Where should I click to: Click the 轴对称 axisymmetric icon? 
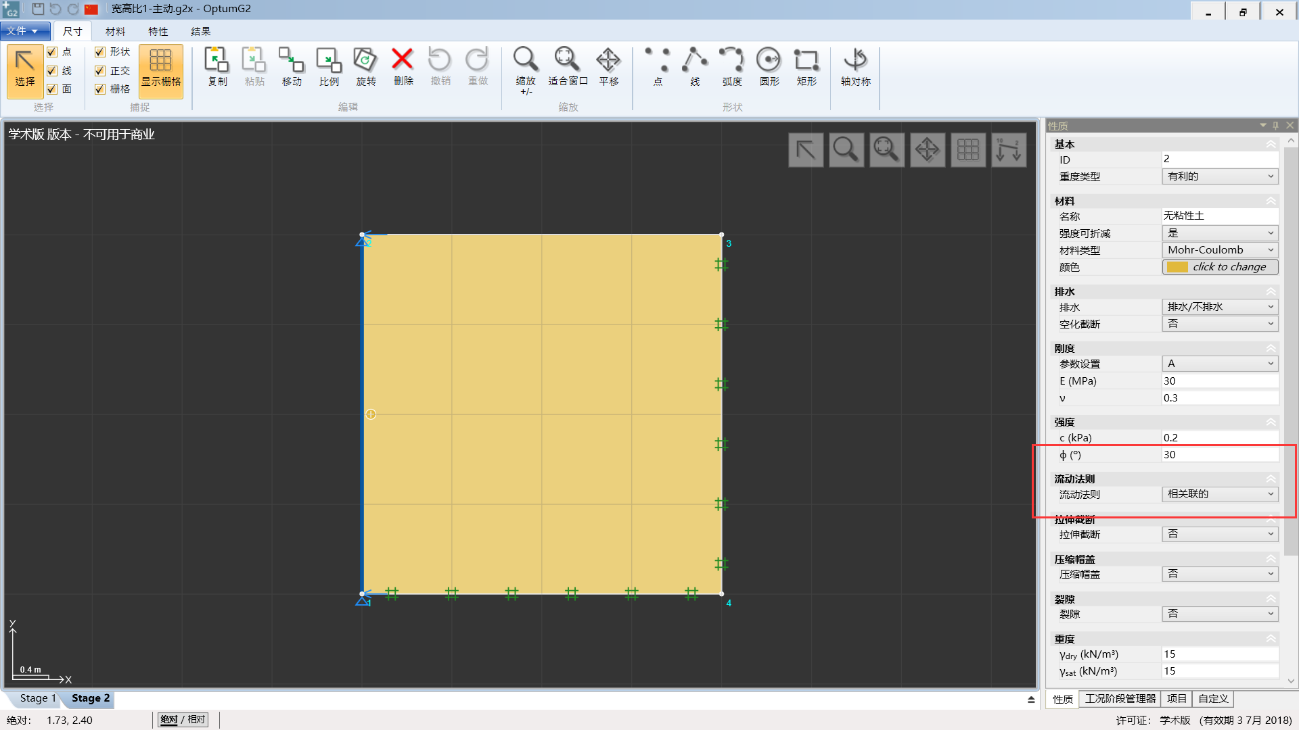[856, 68]
